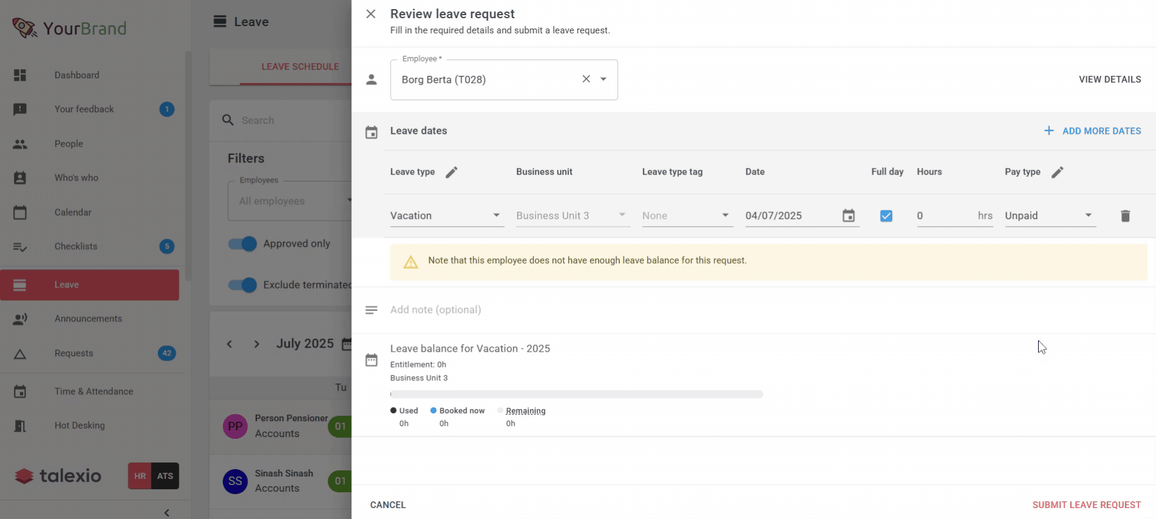The width and height of the screenshot is (1156, 519).
Task: Open the All employees filter dropdown
Action: pos(290,201)
